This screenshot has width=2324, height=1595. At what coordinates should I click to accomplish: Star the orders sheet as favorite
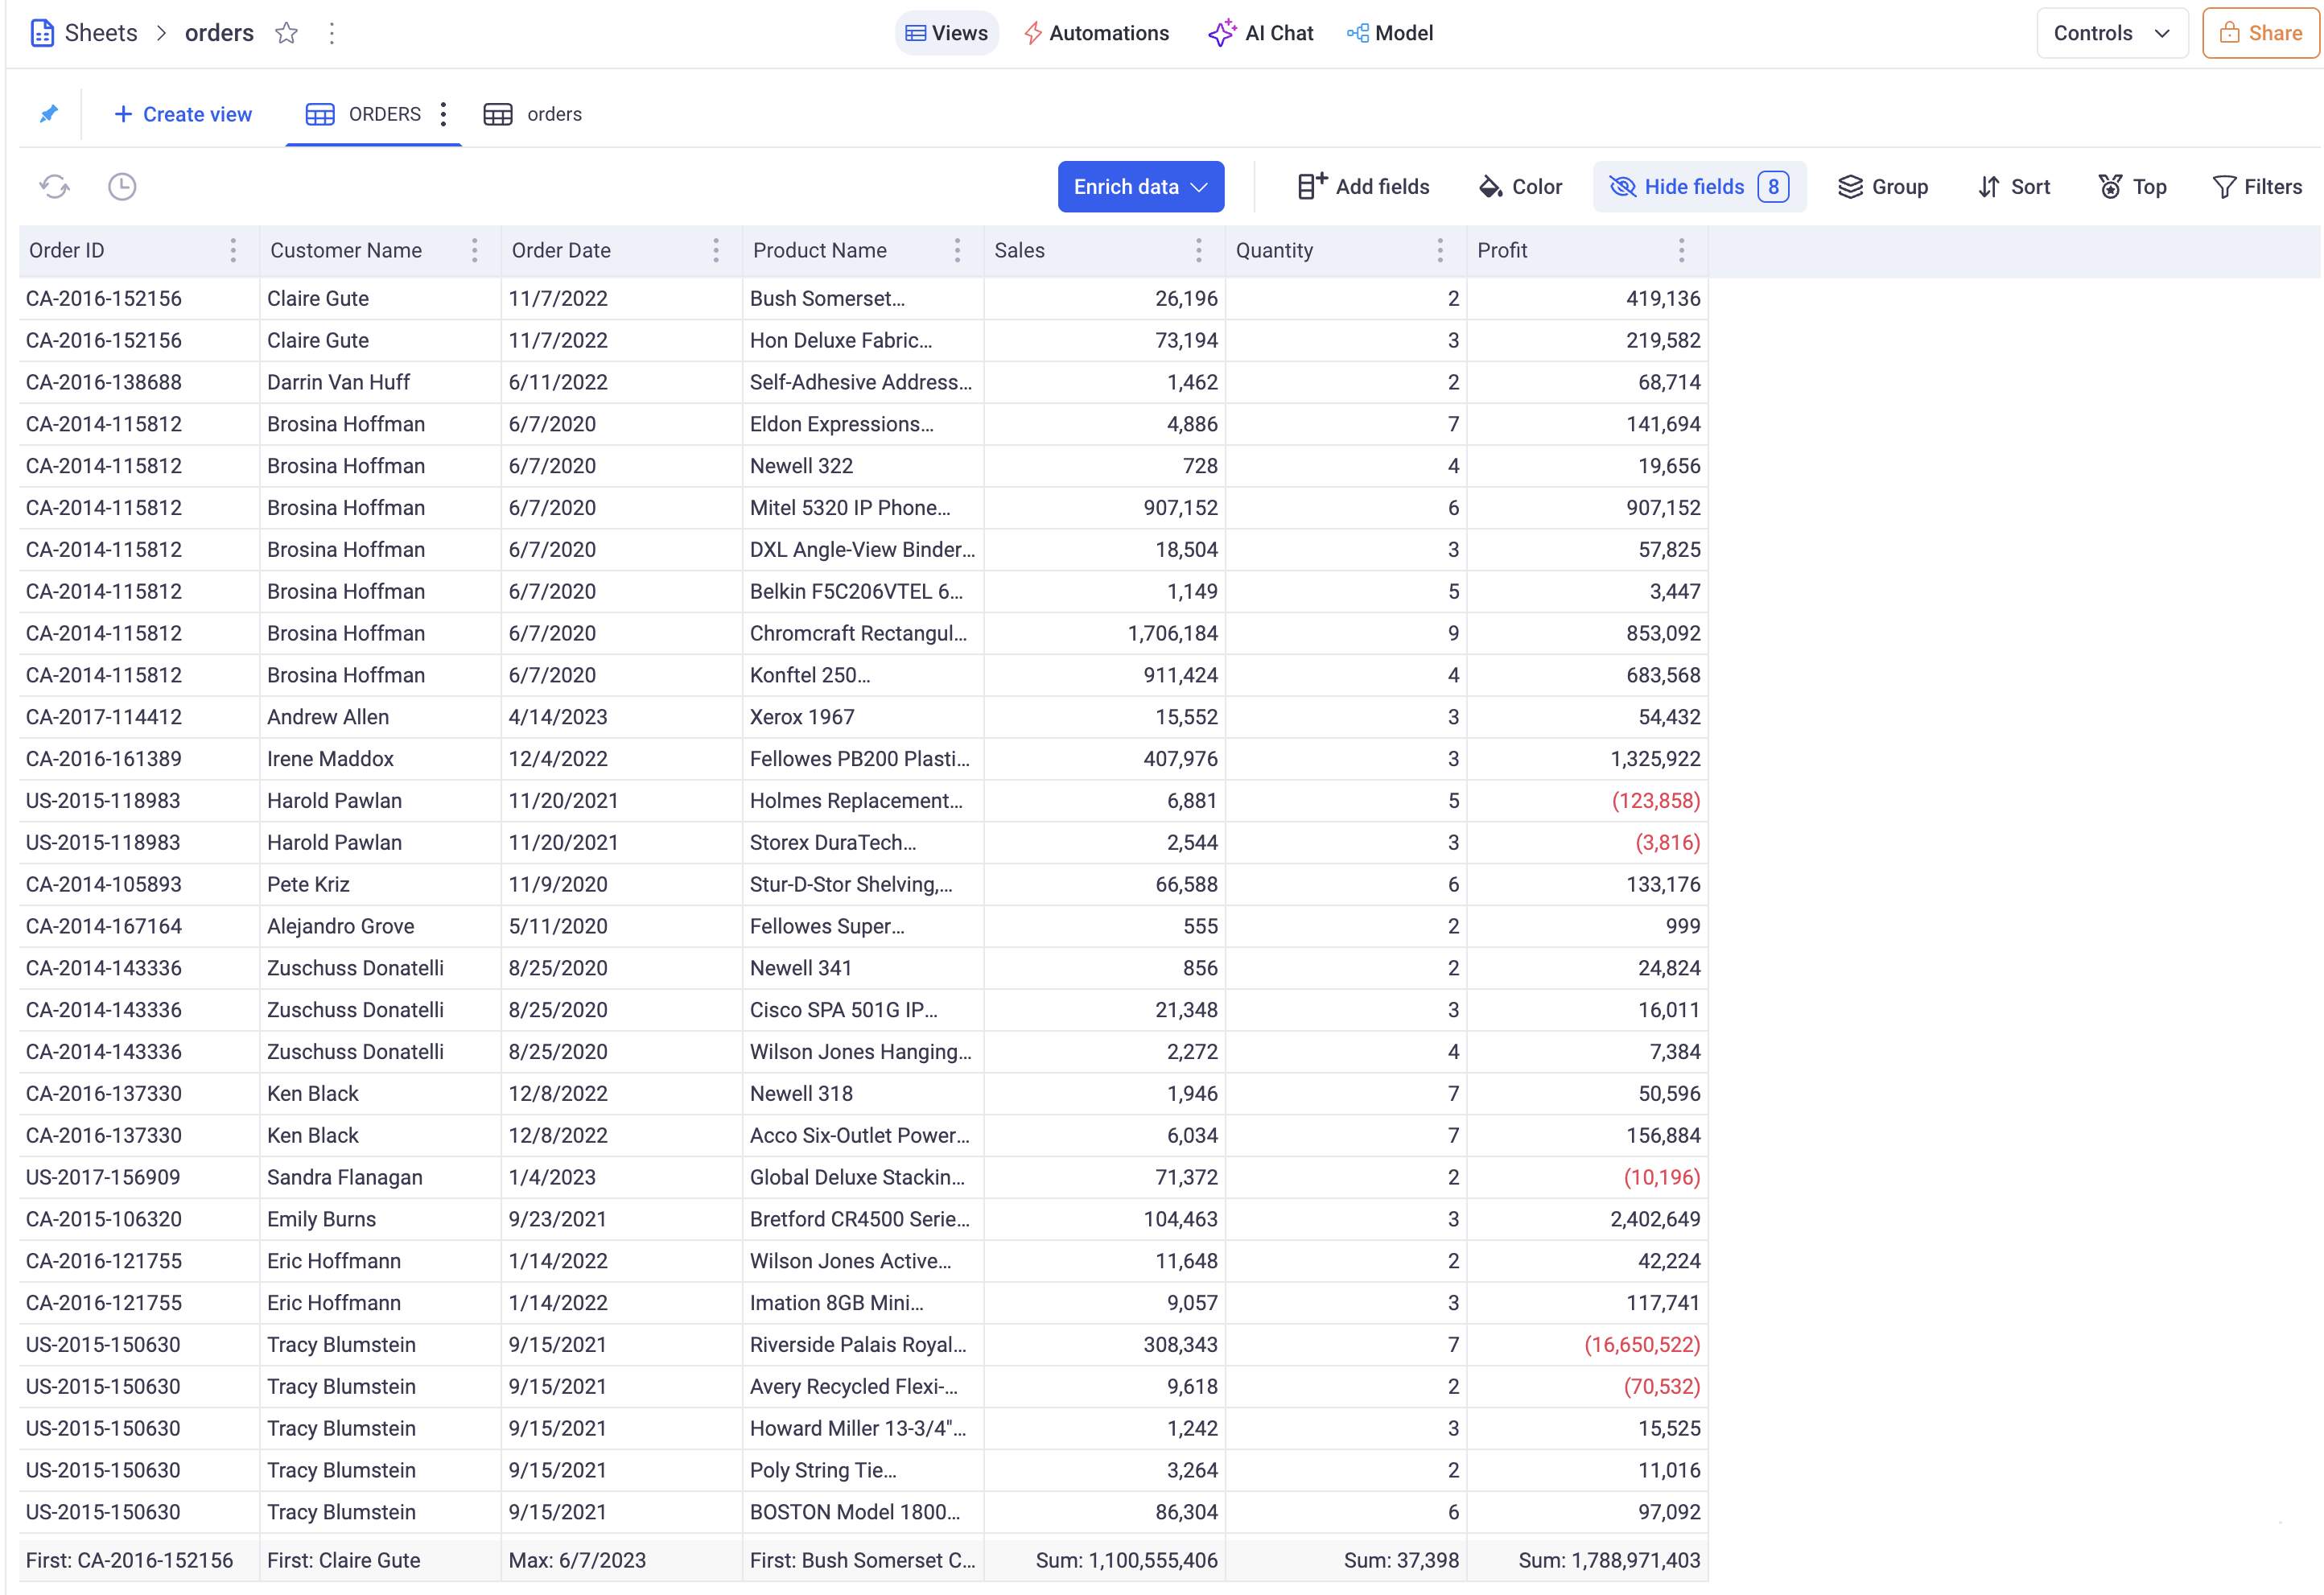[x=287, y=33]
